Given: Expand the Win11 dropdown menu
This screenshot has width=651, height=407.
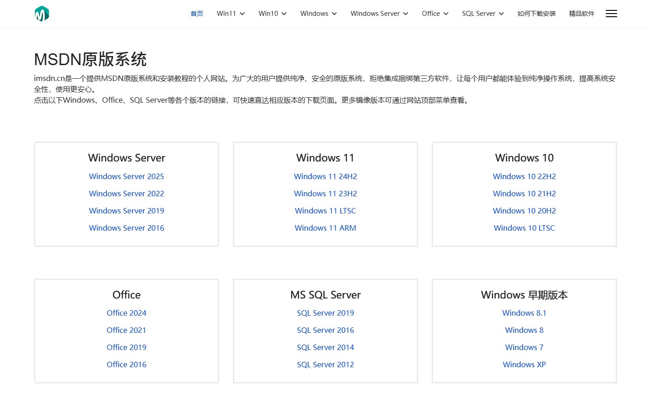Looking at the screenshot, I should tap(231, 14).
